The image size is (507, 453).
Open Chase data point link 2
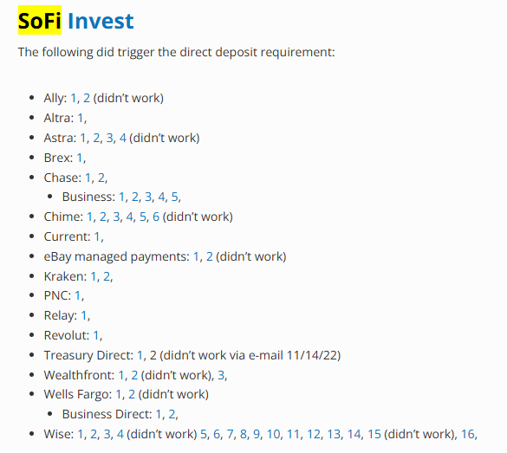[101, 178]
